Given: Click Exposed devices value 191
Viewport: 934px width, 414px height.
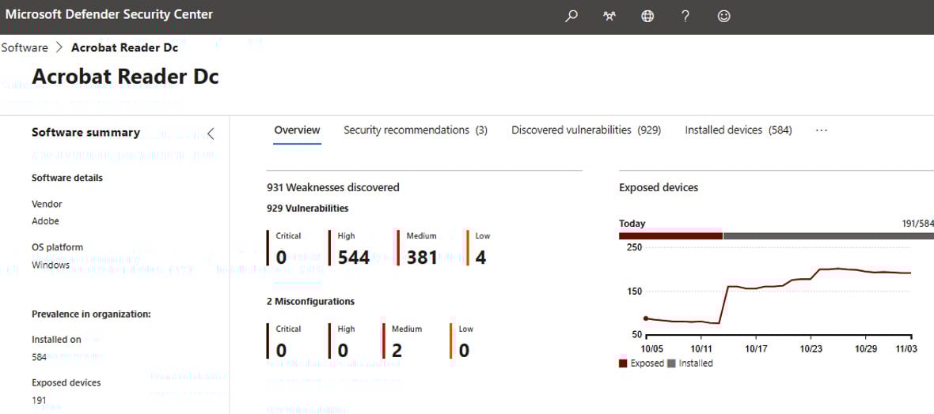Looking at the screenshot, I should tap(39, 401).
